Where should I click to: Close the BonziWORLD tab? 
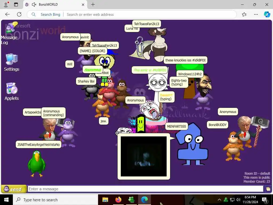(x=83, y=5)
